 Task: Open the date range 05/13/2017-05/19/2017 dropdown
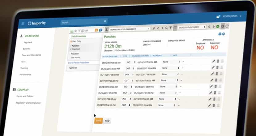[192, 27]
